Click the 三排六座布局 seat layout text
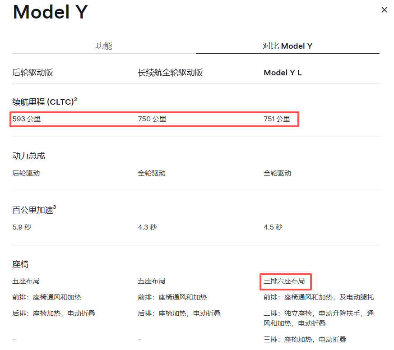The width and height of the screenshot is (394, 350). (x=284, y=281)
